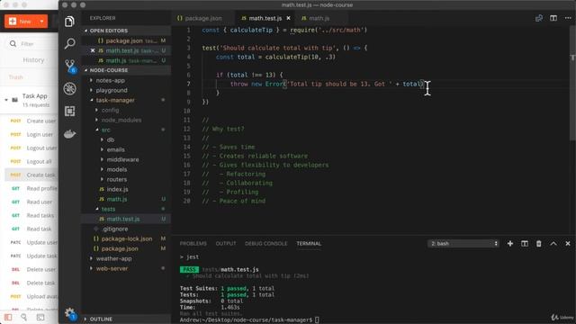Screen dimensions: 576x324
Task: Open routers folder in src
Action: 116,179
